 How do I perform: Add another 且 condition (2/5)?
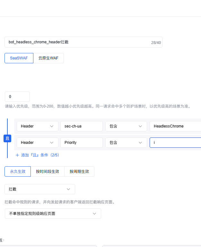click(37, 155)
